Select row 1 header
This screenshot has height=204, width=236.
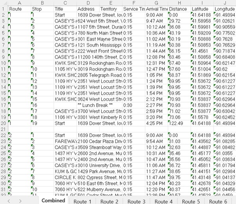click(4, 9)
